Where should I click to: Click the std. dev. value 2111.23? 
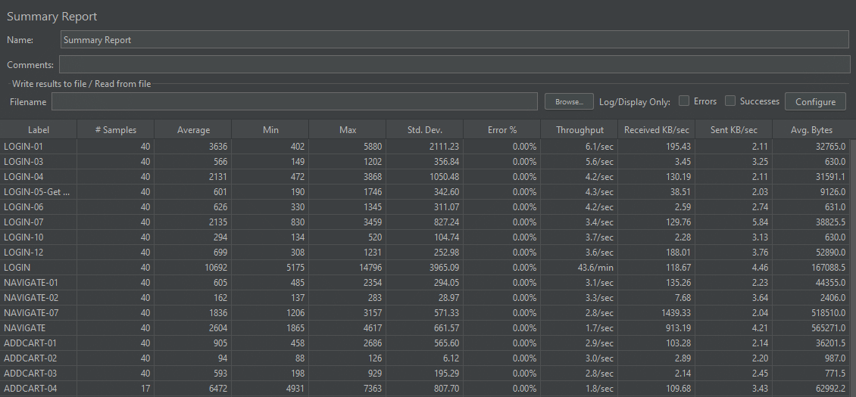pyautogui.click(x=443, y=147)
